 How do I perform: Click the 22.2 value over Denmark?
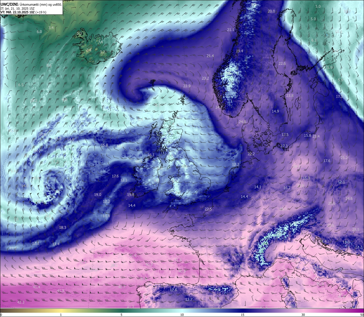click(251, 154)
